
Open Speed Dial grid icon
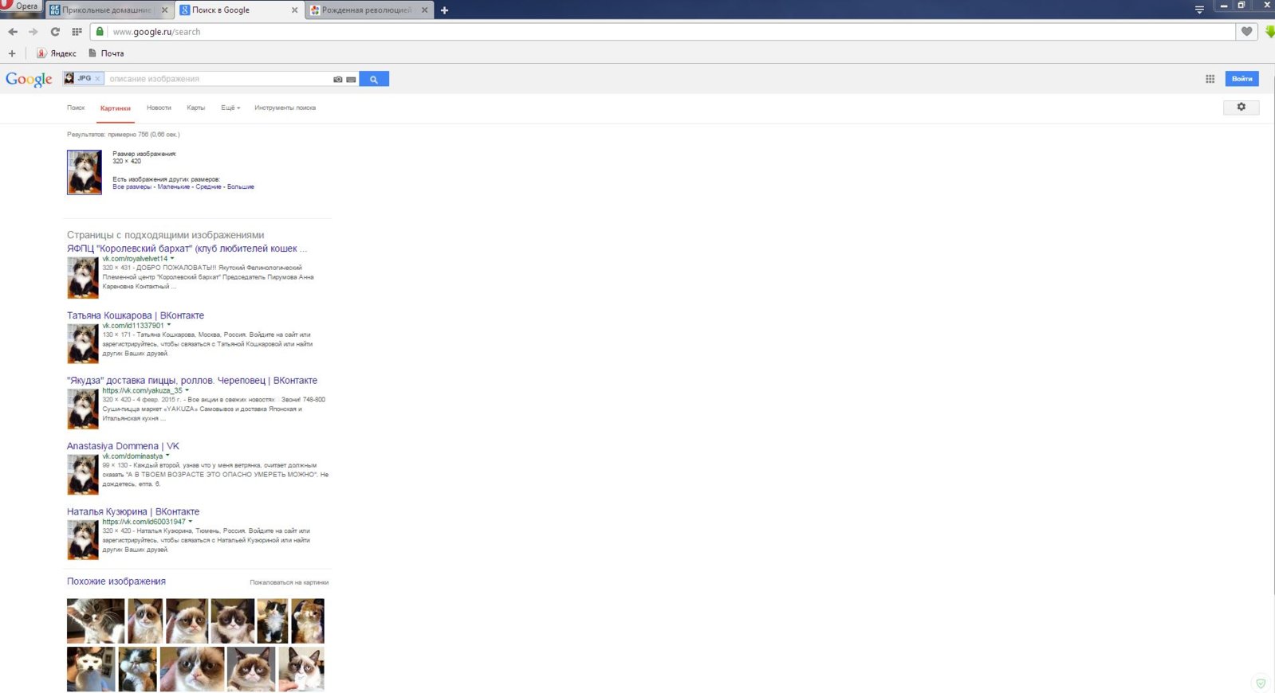coord(77,32)
